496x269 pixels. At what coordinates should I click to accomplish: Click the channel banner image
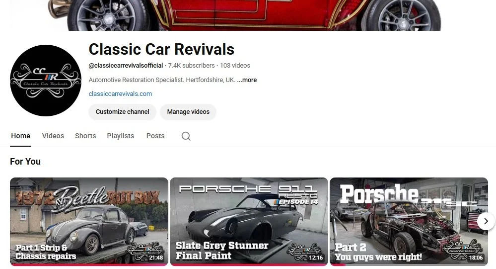coord(248,15)
